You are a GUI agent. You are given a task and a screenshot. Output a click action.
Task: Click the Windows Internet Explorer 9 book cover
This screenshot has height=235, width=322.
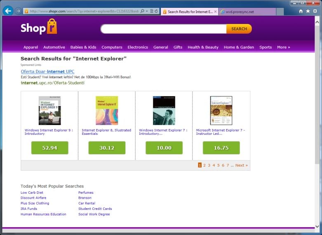[x=50, y=110]
